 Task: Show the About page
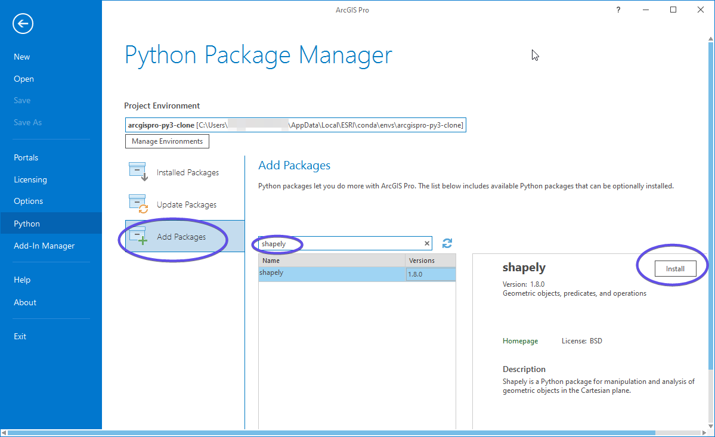(x=25, y=303)
